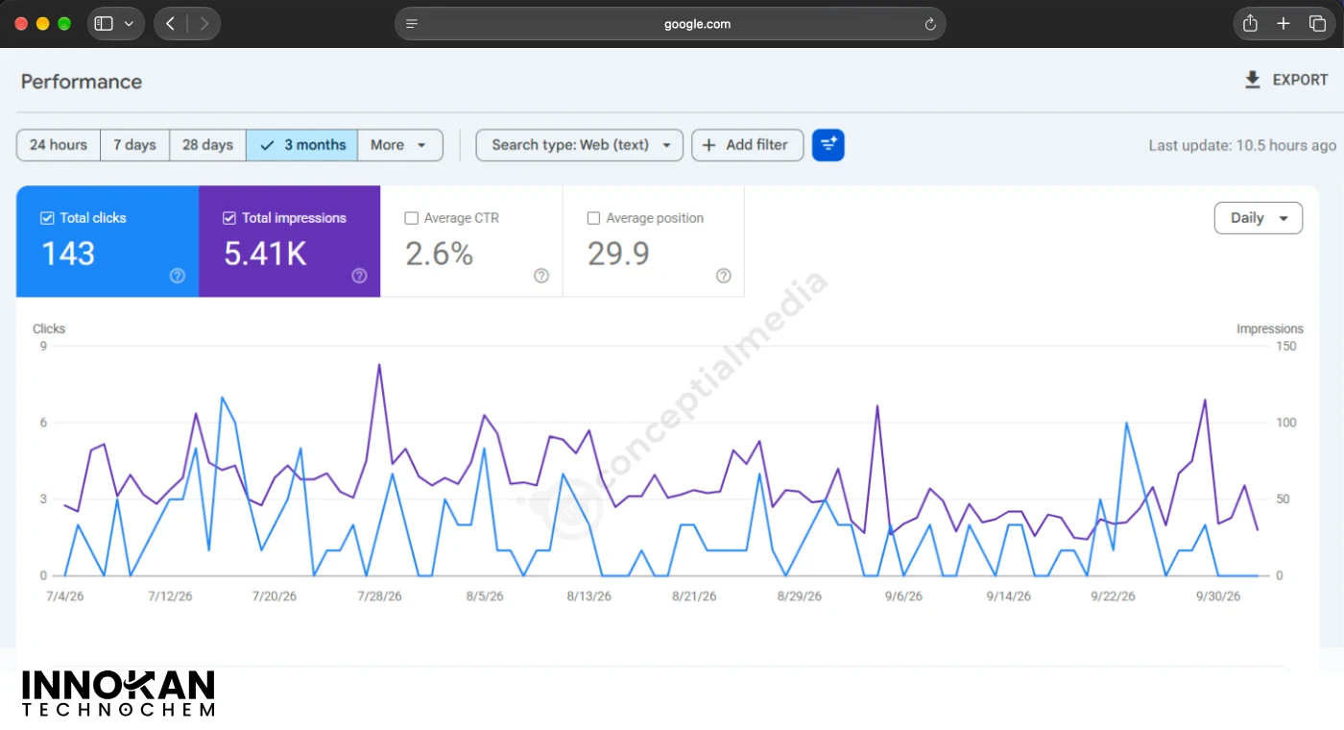Select the 7 days date range
This screenshot has height=730, width=1344.
134,145
